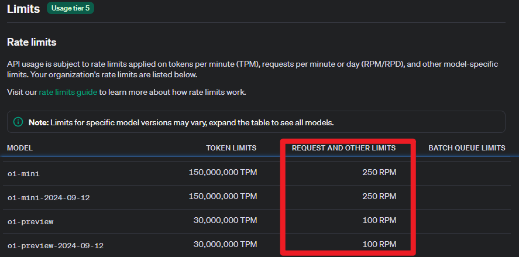Click the info icon beside the Note

[x=18, y=122]
